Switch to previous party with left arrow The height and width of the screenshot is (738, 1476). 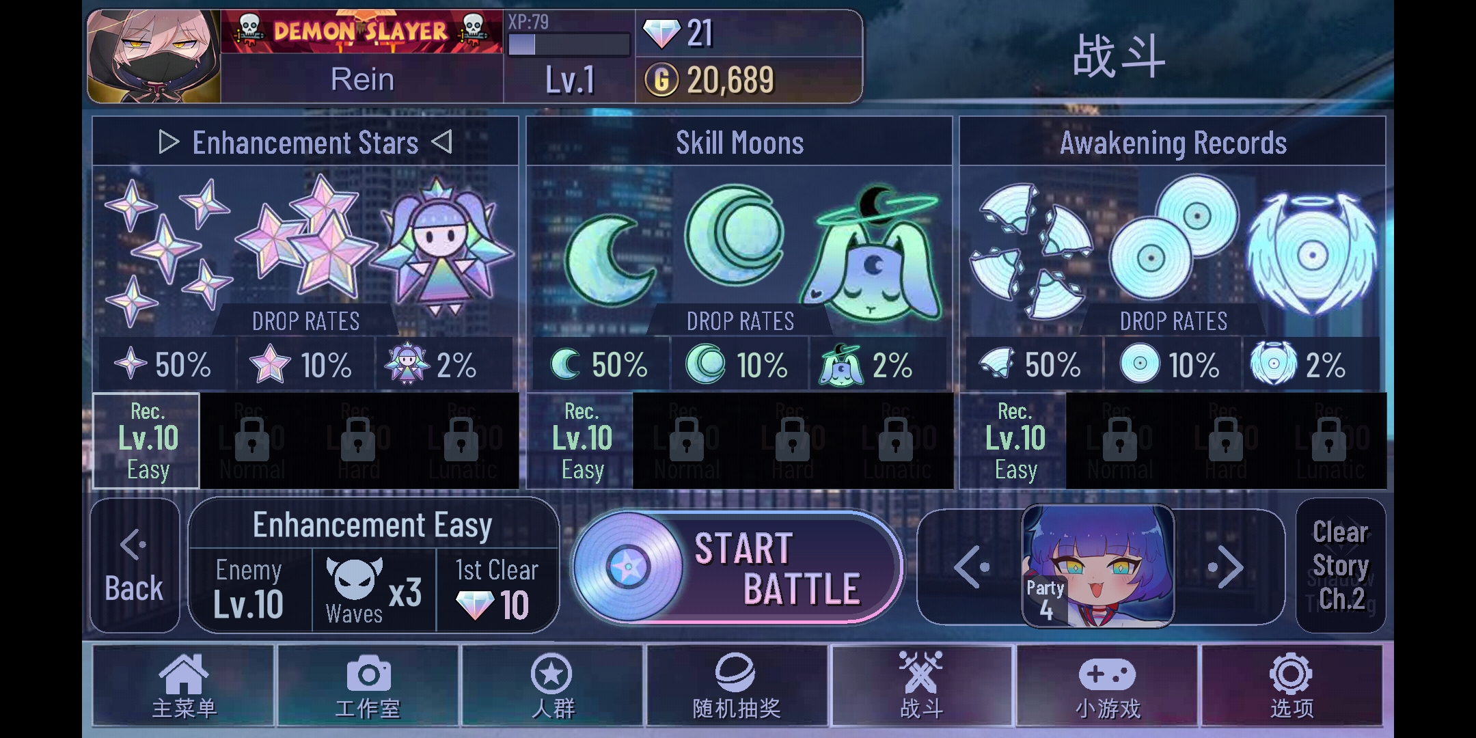click(x=971, y=566)
